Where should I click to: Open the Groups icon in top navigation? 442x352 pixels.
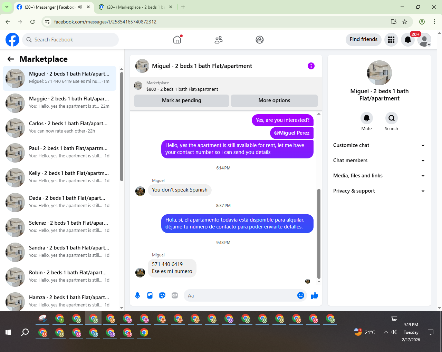(x=260, y=40)
